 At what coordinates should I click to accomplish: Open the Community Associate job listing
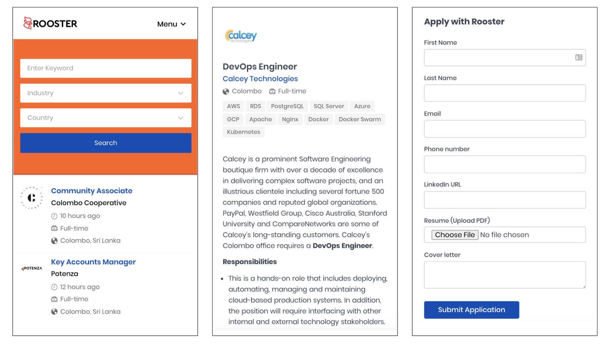pyautogui.click(x=91, y=191)
